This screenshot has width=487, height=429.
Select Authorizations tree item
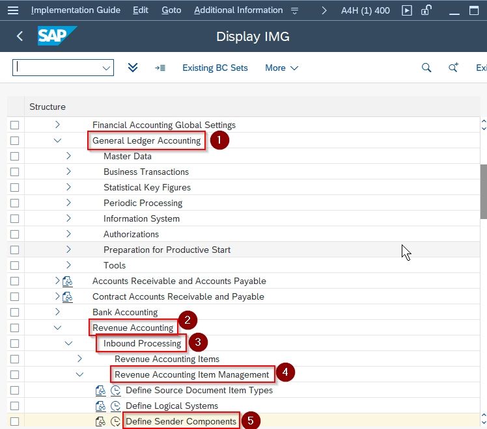[131, 235]
